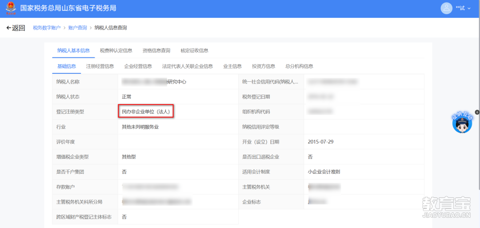The height and width of the screenshot is (228, 480).
Task: Click the 登记注册类型 label
Action: click(70, 112)
